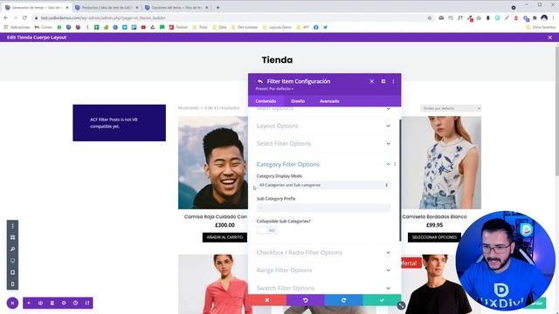Click Añadir al carrito for Camisa Roja

(224, 237)
